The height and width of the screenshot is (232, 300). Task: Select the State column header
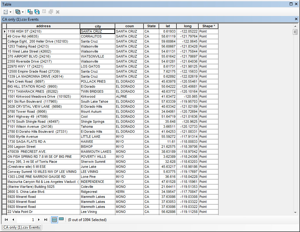pos(151,26)
